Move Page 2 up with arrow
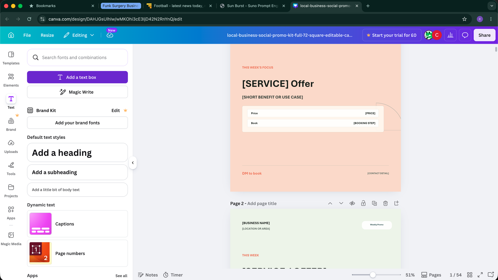The height and width of the screenshot is (280, 498). point(330,204)
